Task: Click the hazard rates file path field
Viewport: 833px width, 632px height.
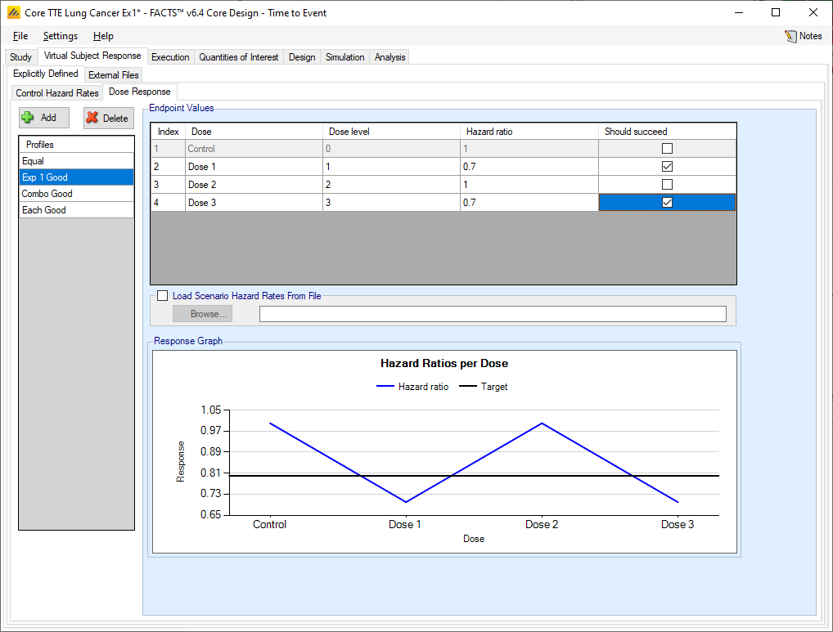Action: (492, 314)
